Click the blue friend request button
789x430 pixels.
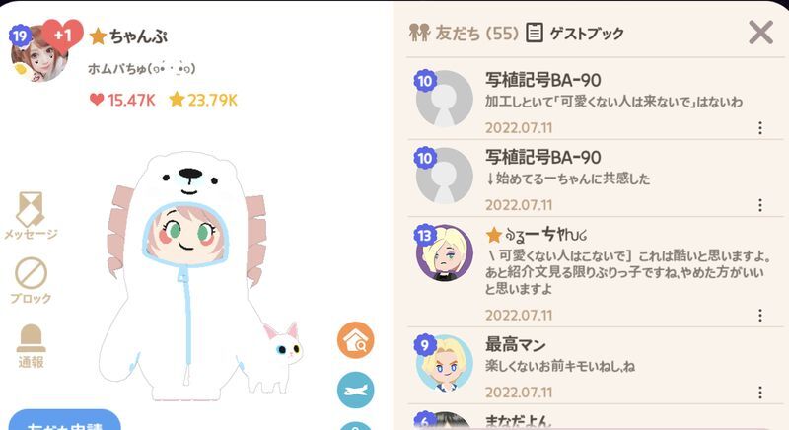64,420
